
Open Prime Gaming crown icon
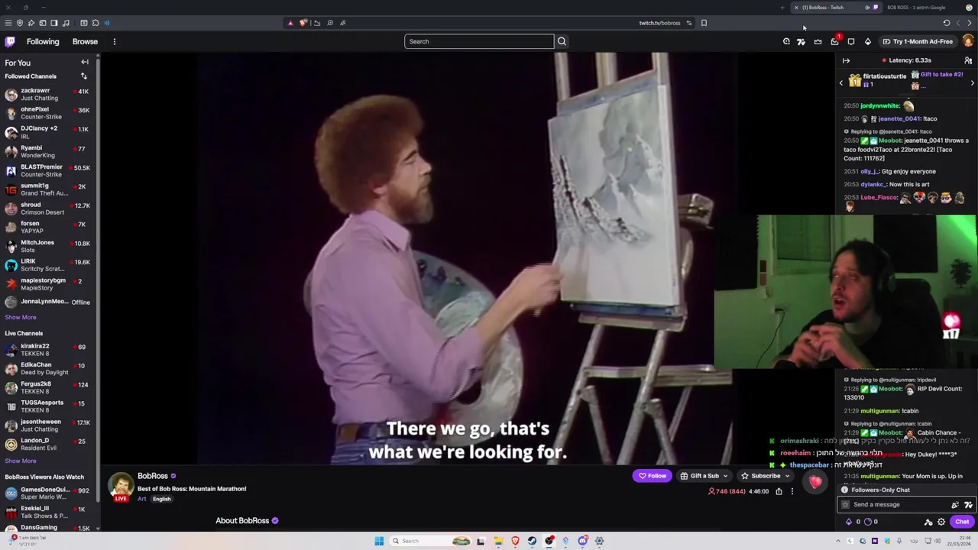click(x=818, y=41)
